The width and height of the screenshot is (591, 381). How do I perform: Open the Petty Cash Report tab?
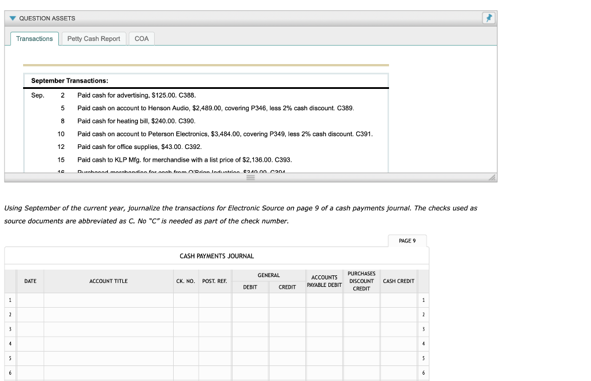93,39
